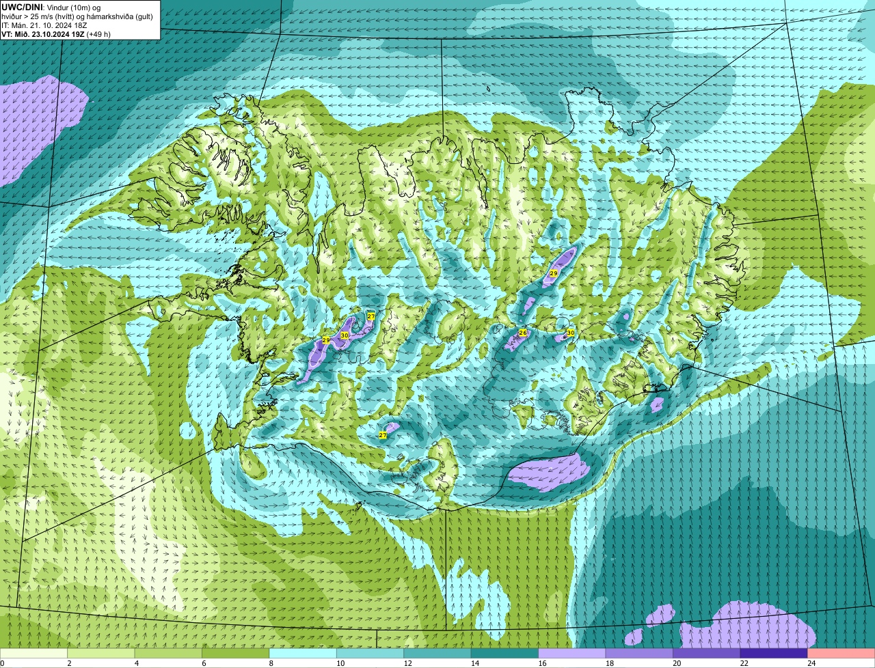The width and height of the screenshot is (875, 668).
Task: Click legend scale label "4"
Action: click(x=137, y=663)
